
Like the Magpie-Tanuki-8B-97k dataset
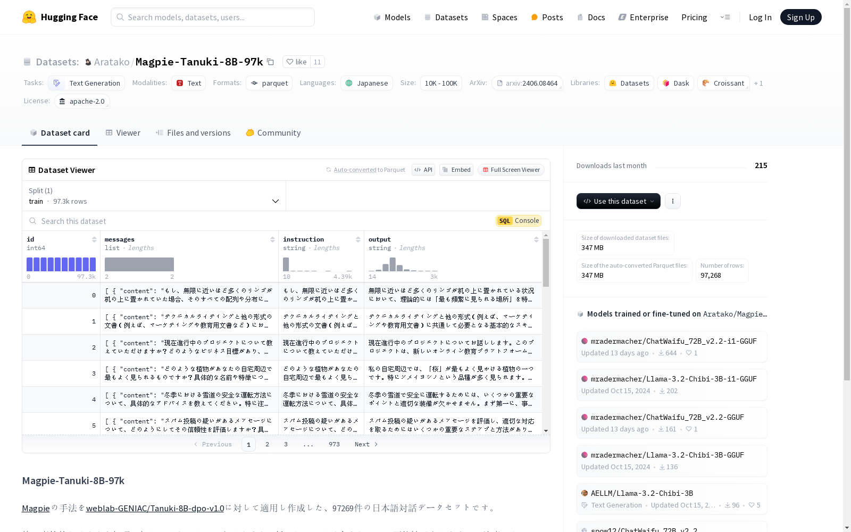297,62
